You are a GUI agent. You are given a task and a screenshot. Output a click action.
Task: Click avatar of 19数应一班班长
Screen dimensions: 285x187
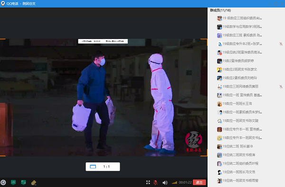point(219,104)
